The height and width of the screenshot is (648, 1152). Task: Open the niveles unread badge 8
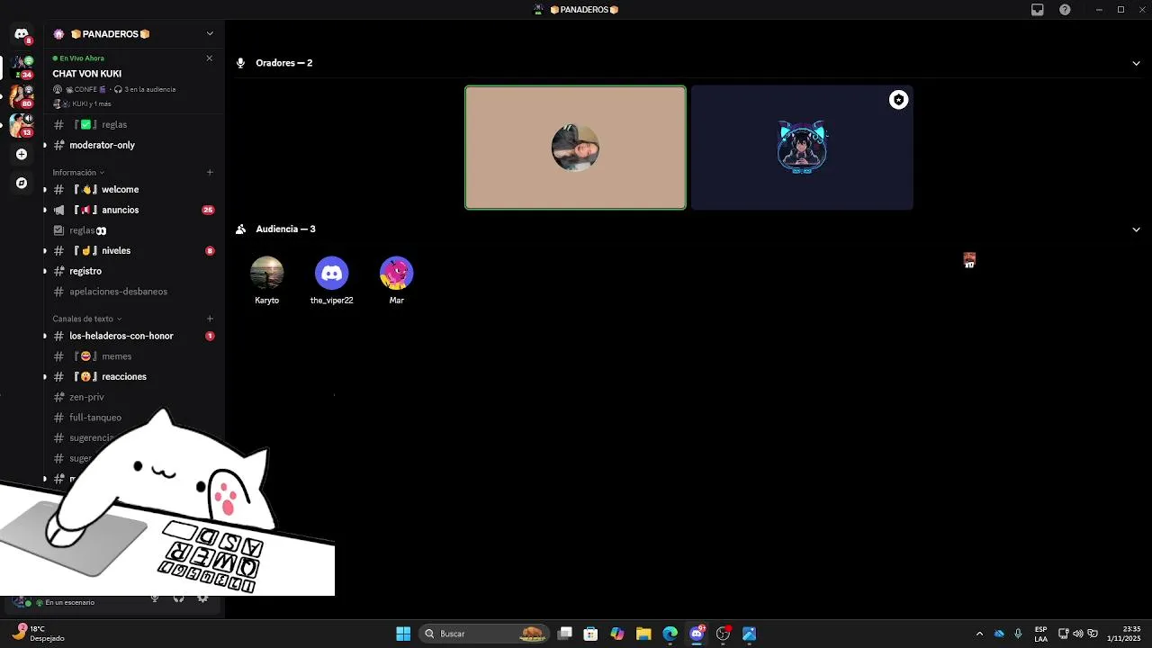click(210, 251)
